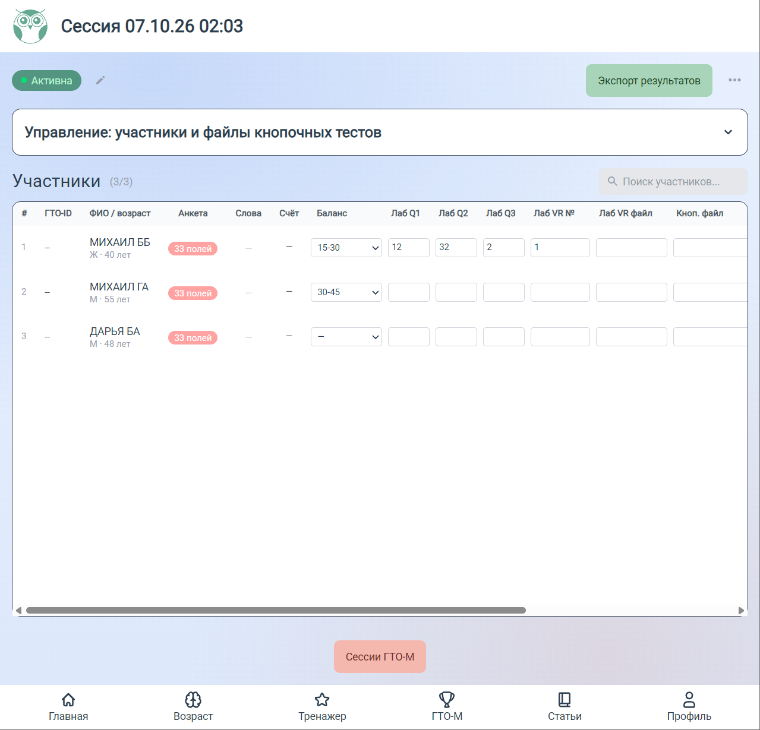This screenshot has width=760, height=730.
Task: Go to ГТО-М tab label
Action: 447,716
